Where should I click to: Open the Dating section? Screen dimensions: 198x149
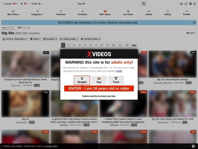[x=168, y=13]
